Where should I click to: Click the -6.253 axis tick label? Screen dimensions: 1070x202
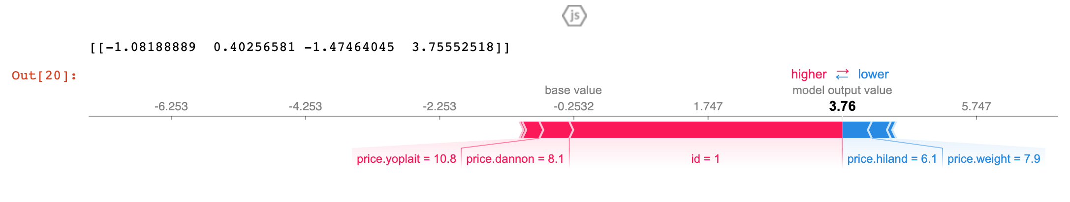(171, 106)
